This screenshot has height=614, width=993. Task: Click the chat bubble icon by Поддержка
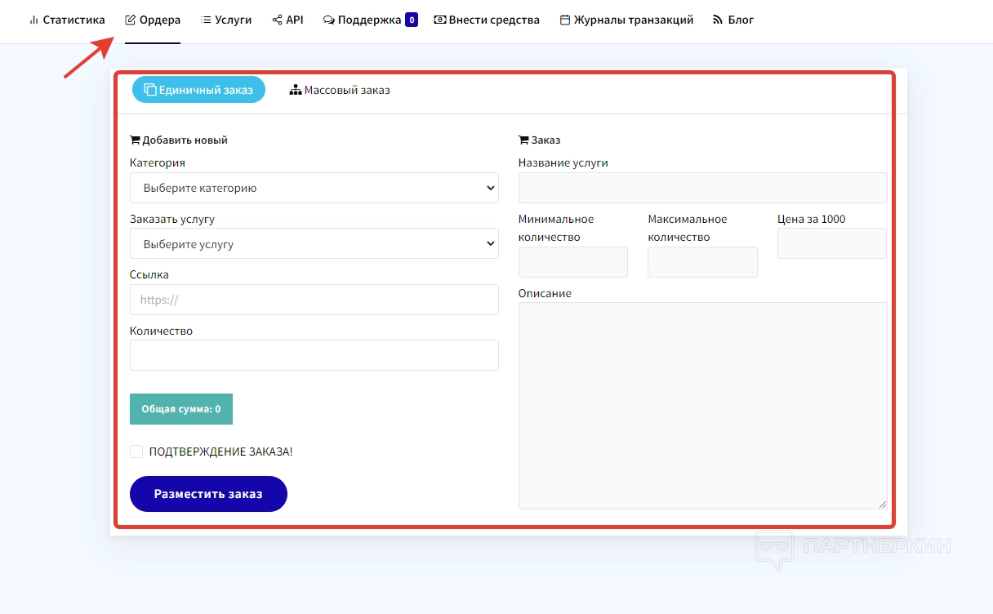click(328, 20)
